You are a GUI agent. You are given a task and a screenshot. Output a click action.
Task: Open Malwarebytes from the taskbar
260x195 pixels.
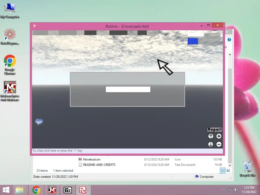(x=52, y=190)
